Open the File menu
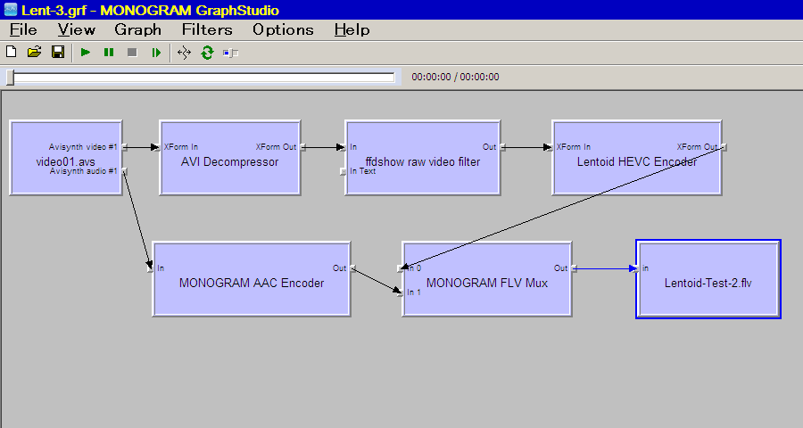The height and width of the screenshot is (428, 803). (x=23, y=29)
